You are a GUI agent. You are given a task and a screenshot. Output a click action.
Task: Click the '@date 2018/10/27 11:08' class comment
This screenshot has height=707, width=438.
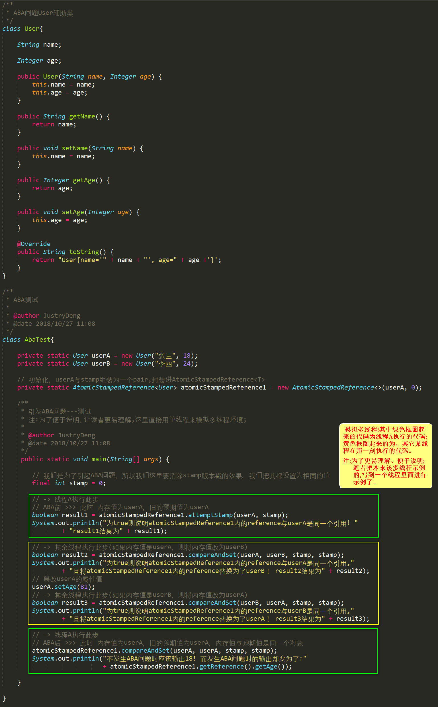54,323
